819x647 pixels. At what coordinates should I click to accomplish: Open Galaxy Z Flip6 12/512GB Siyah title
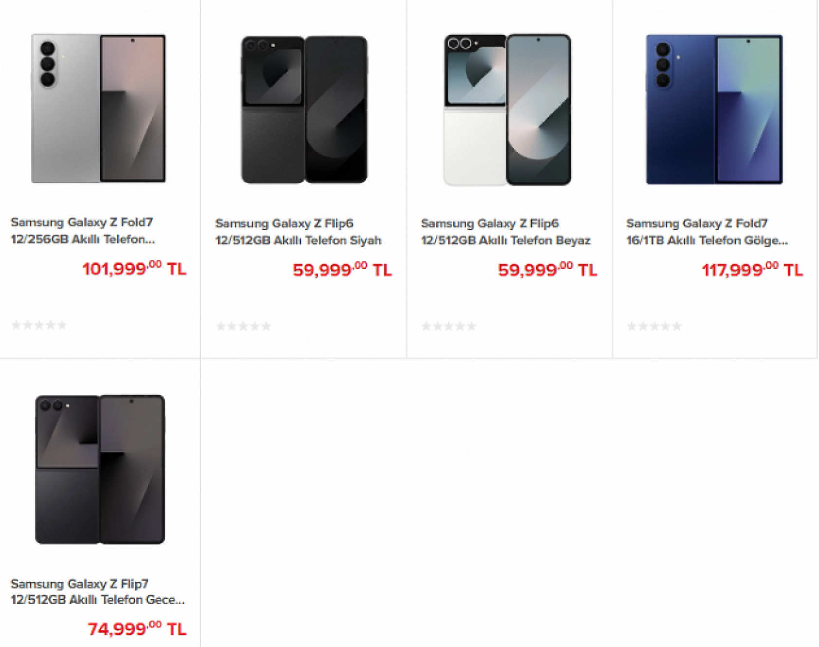point(298,232)
